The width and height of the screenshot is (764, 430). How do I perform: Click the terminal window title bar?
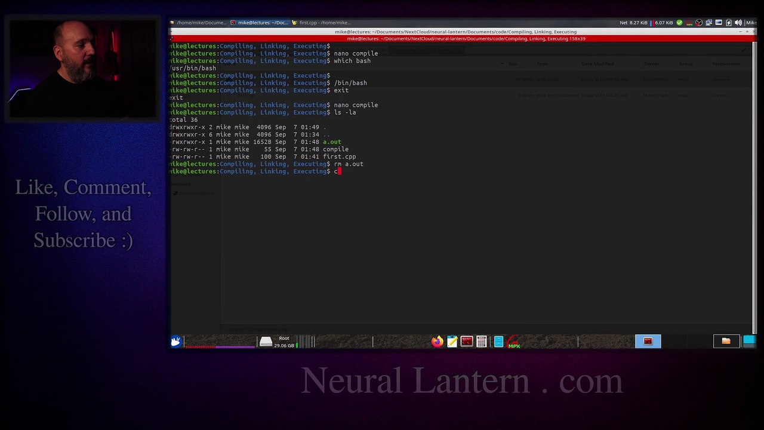coord(455,32)
